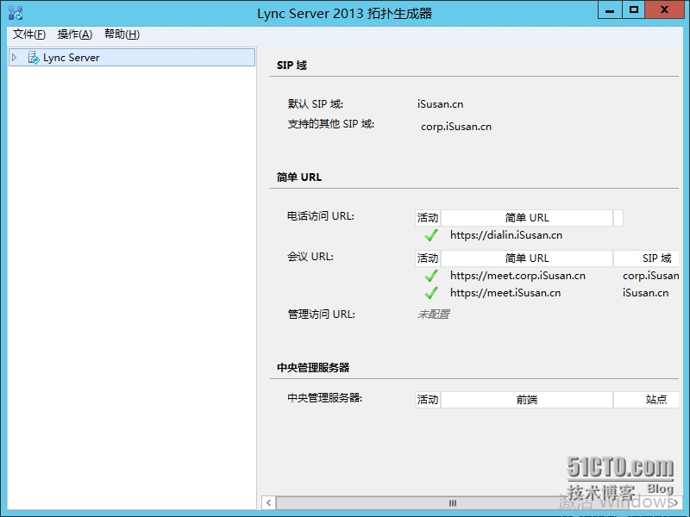Viewport: 690px width, 517px height.
Task: Select the https://meet.corp.iSusan.cn URL row
Action: coord(518,276)
